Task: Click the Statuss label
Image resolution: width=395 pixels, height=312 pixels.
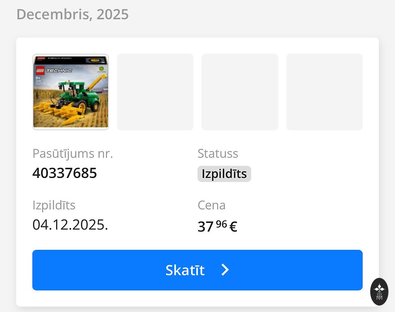Action: [218, 154]
